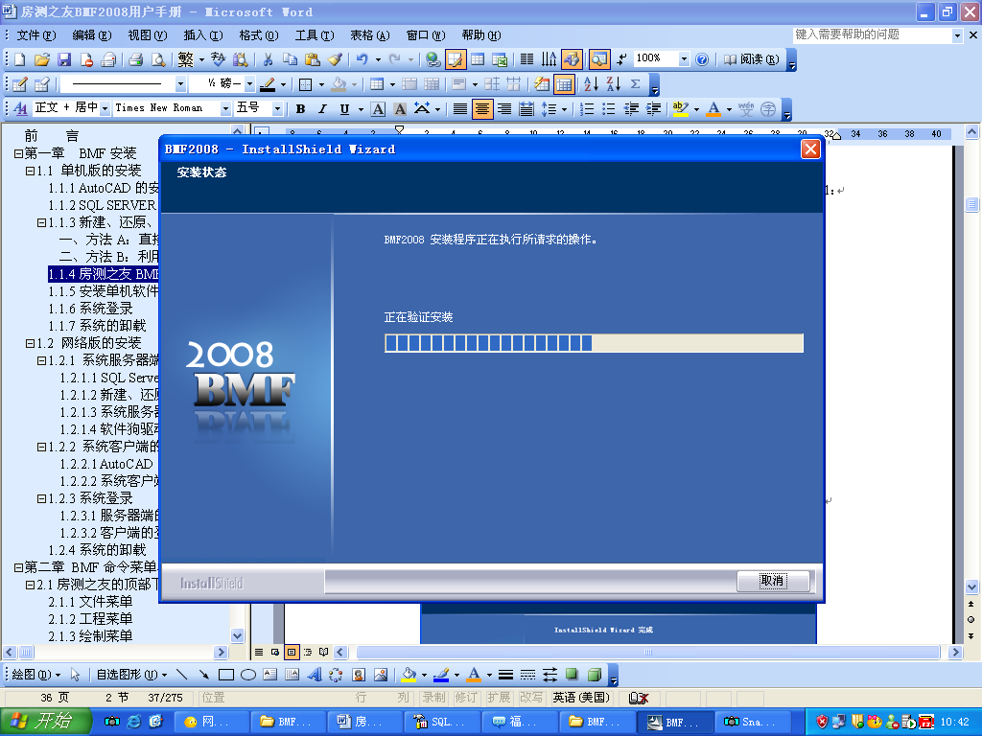
Task: Select the Rectangle shape tool
Action: click(226, 675)
